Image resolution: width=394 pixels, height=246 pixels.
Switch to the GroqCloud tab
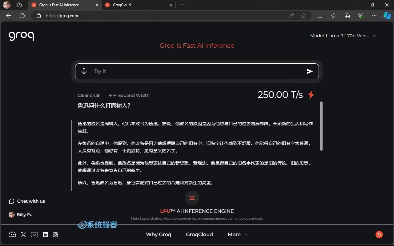[138, 5]
